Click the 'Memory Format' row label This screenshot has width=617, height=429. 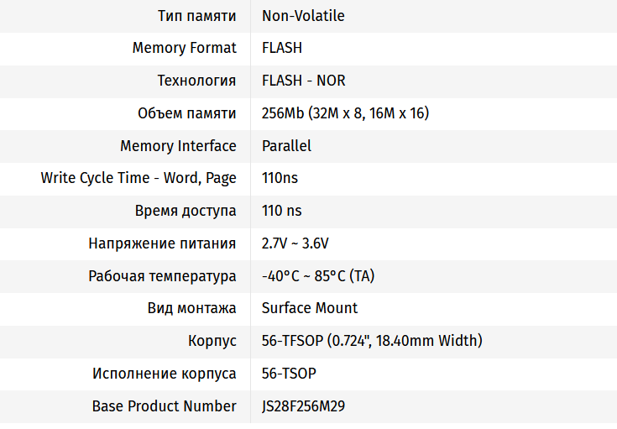(184, 48)
